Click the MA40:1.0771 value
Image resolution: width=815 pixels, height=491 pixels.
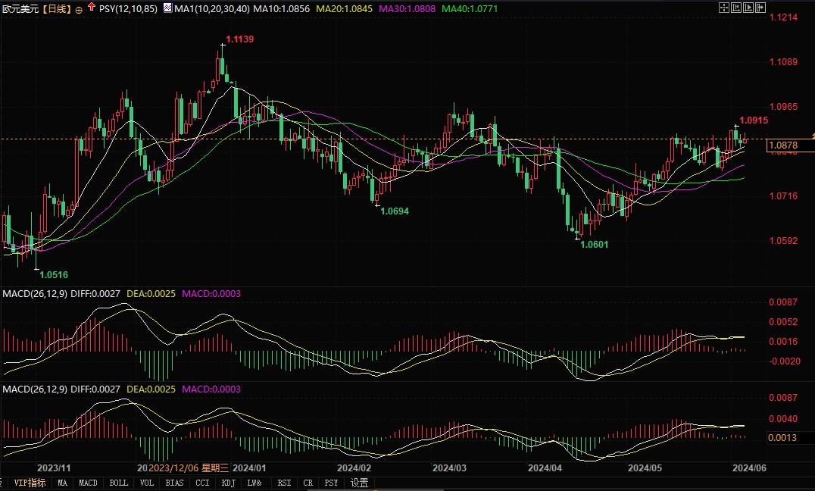pos(470,9)
